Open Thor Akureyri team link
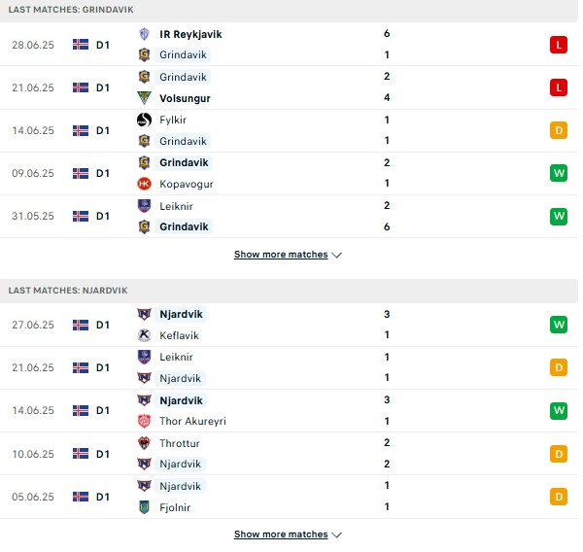This screenshot has height=552, width=583. 192,421
